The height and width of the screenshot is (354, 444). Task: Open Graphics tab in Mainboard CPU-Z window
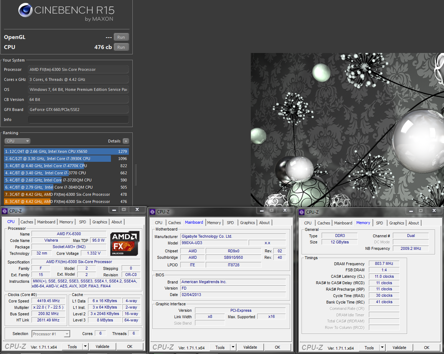[x=248, y=223]
